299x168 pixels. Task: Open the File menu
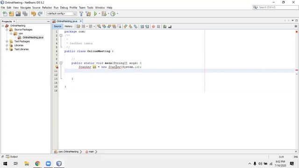[3, 7]
